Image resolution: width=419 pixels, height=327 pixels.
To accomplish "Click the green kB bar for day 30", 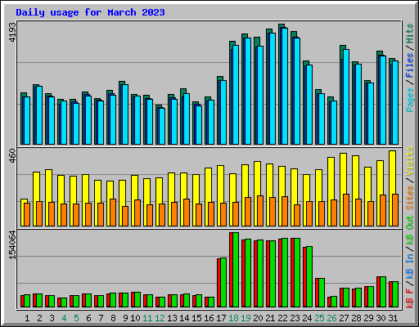I will tap(383, 292).
